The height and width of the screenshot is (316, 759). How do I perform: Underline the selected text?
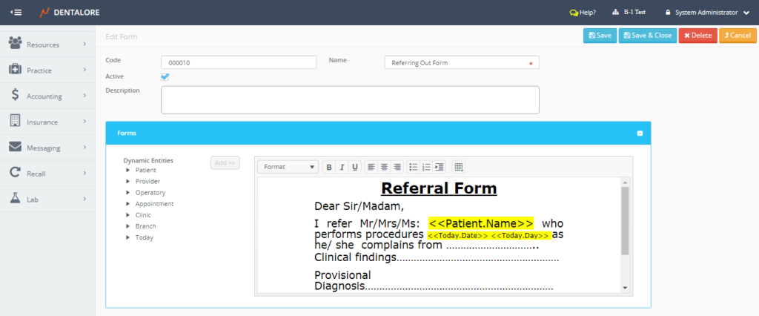coord(355,167)
